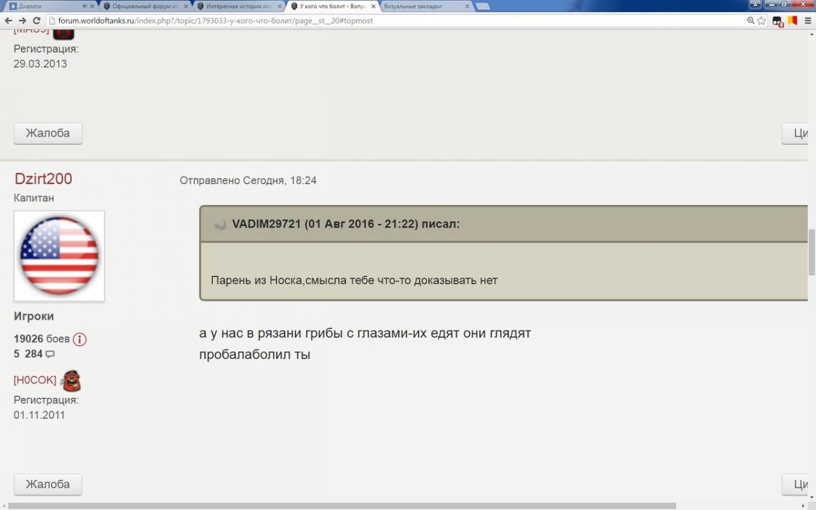Click the upper Жалоба report button
The height and width of the screenshot is (510, 816).
[x=48, y=133]
